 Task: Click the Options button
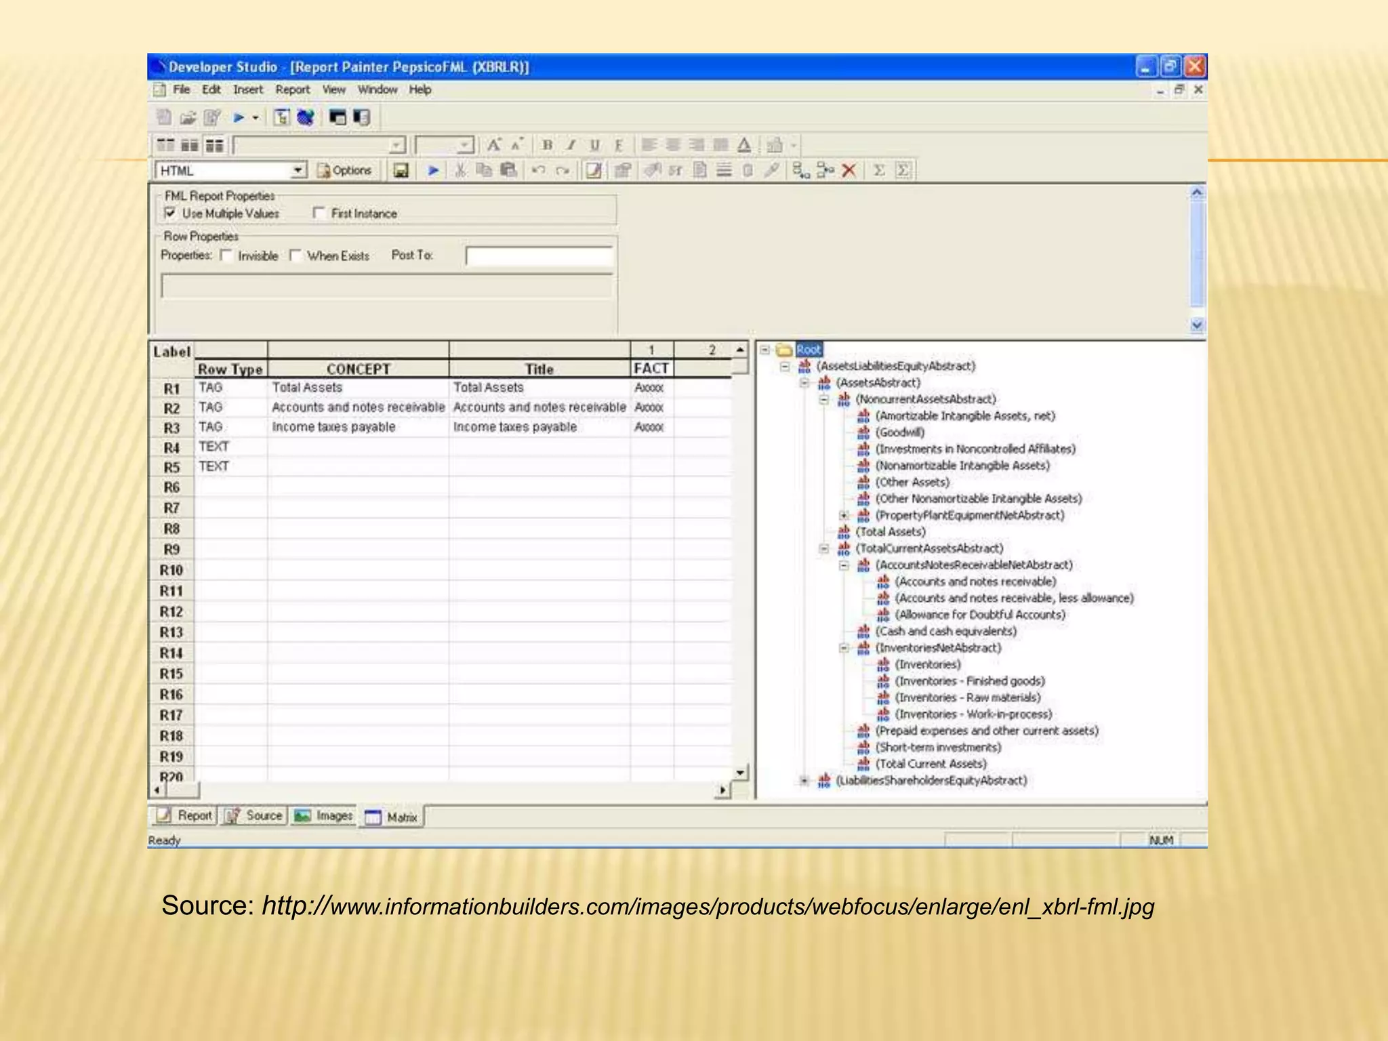[x=345, y=171]
